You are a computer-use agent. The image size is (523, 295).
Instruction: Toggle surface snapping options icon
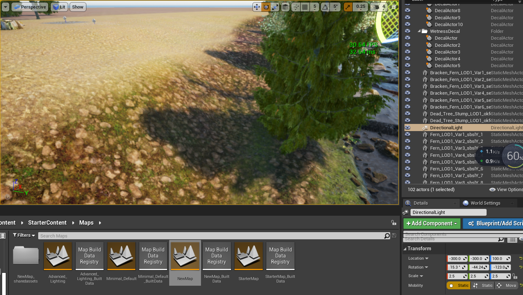(296, 7)
